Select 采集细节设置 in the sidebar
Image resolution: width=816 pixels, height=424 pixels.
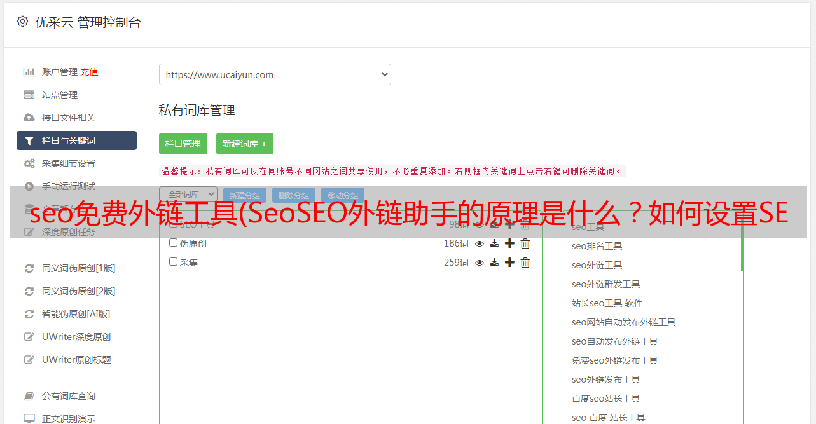coord(69,163)
